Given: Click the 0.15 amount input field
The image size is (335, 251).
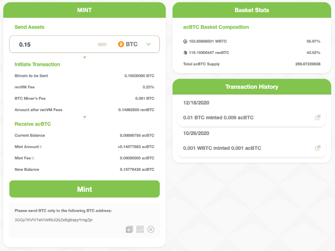Looking at the screenshot, I should [x=53, y=44].
